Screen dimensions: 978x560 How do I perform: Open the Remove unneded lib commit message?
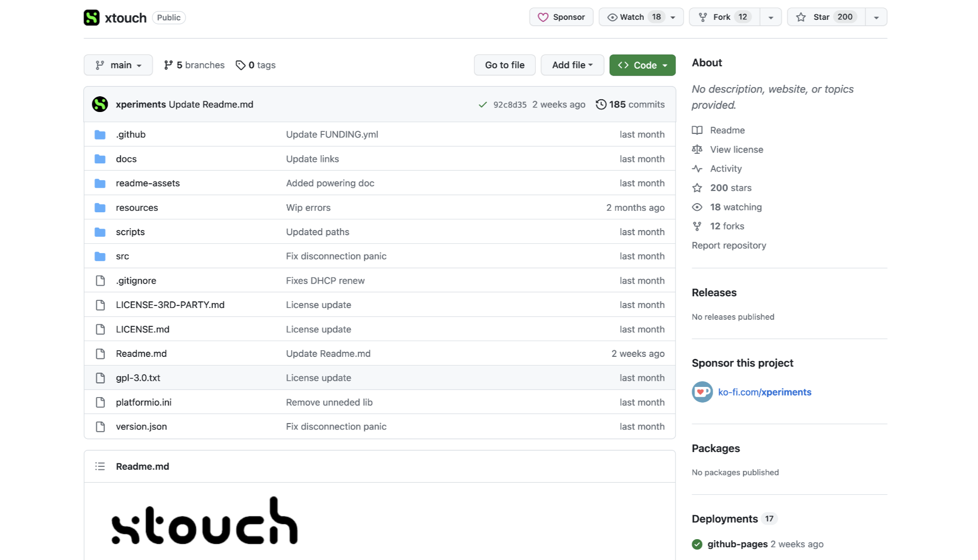coord(329,402)
